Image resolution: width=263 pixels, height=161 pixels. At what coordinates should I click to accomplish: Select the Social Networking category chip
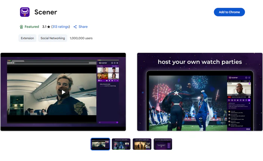point(53,38)
